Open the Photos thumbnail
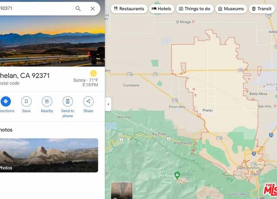 click(x=49, y=155)
